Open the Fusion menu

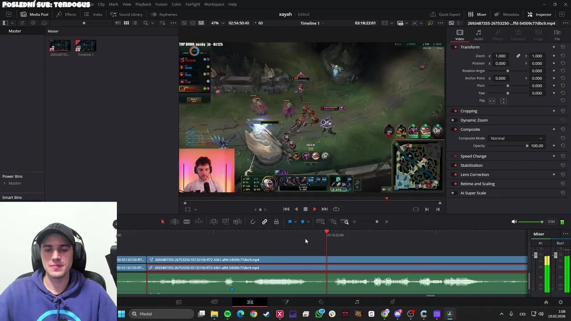[161, 4]
